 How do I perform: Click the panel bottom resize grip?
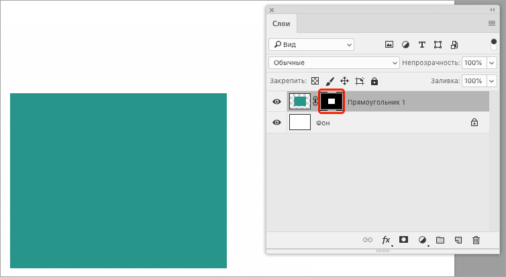point(383,251)
